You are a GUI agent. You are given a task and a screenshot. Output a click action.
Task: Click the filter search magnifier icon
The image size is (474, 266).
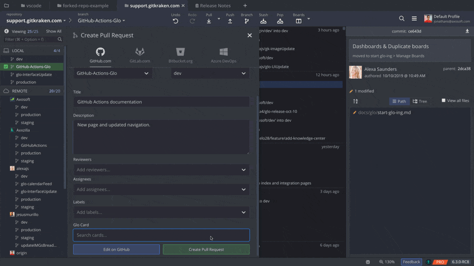(x=60, y=39)
